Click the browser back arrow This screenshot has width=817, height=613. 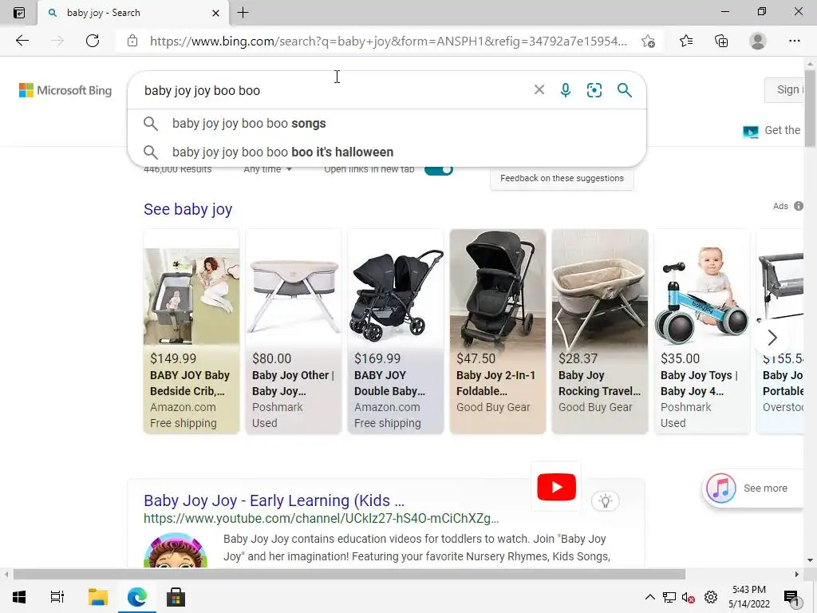[22, 41]
